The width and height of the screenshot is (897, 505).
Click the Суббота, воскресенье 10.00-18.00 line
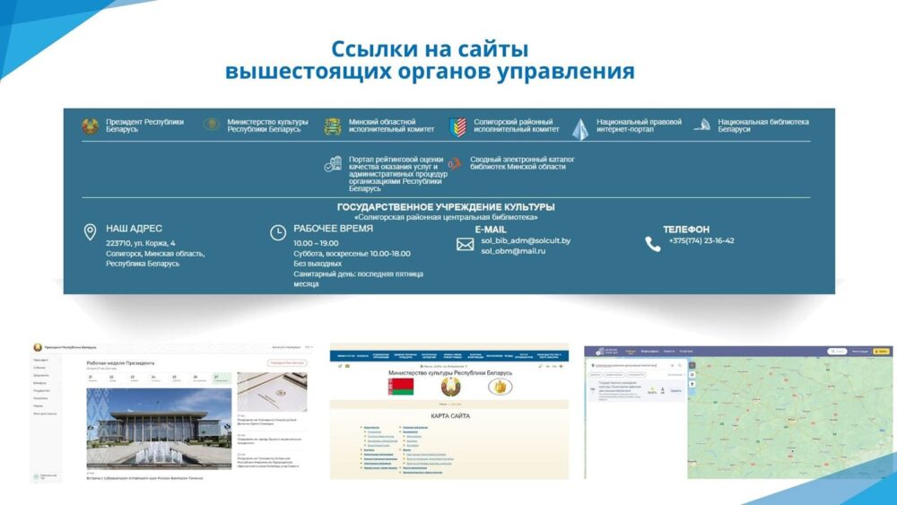[x=352, y=253]
